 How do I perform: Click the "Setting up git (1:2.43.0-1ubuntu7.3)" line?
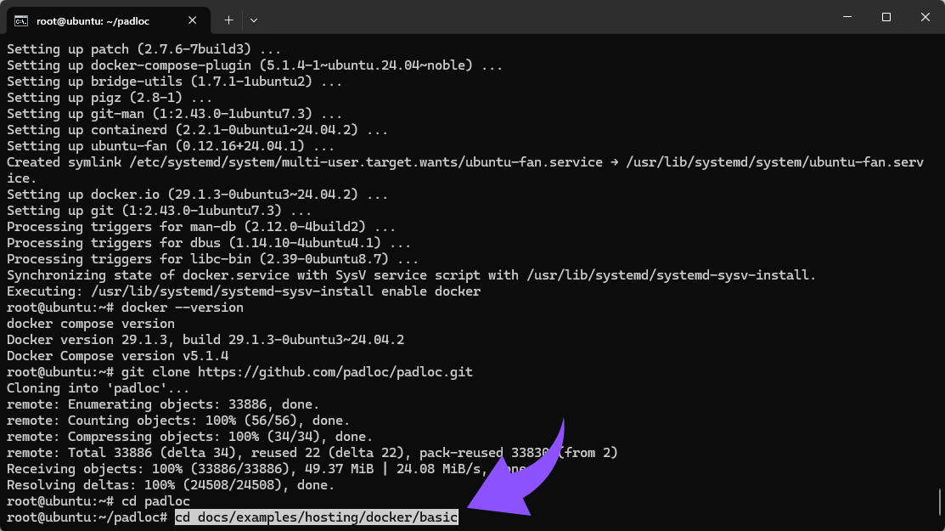coord(159,211)
